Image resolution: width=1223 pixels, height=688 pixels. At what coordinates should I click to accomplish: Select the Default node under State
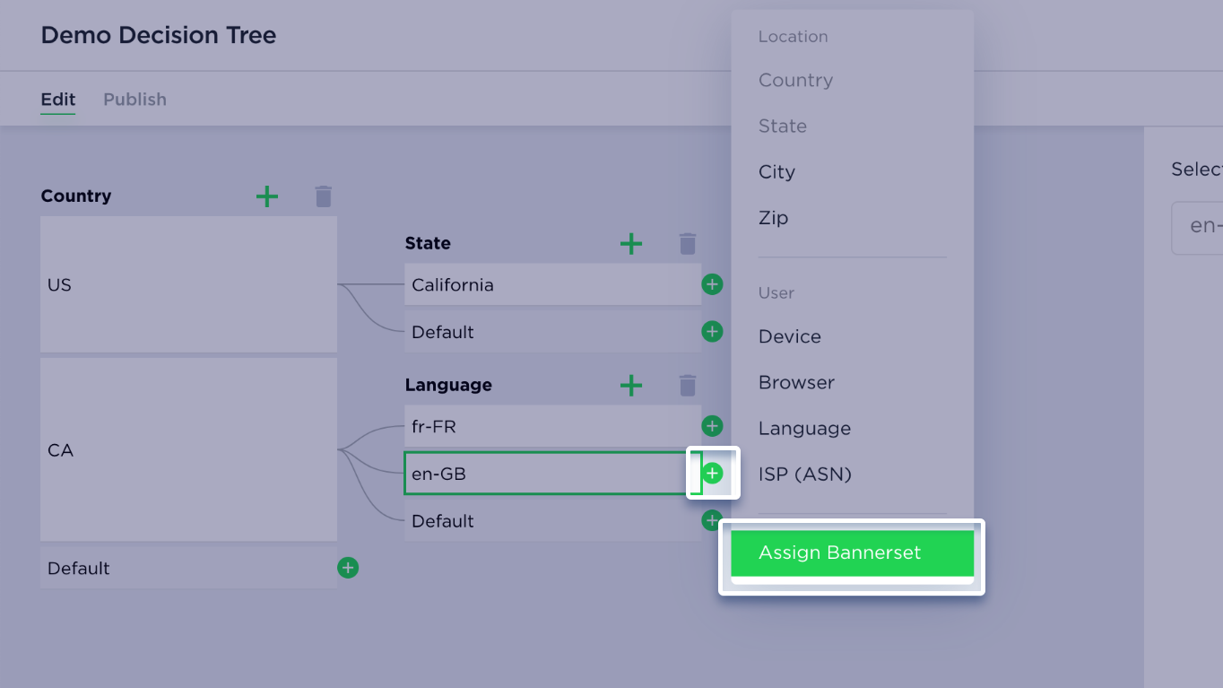[552, 332]
